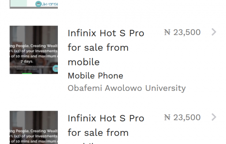Click 'Creating Wealth' headline in first thumbnail
This screenshot has height=144, width=226.
pyautogui.click(x=44, y=46)
